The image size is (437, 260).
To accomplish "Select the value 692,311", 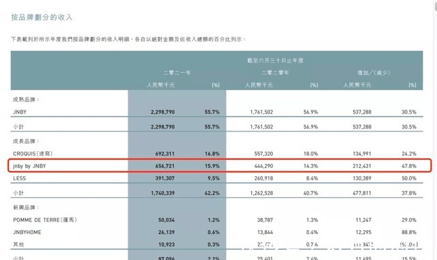I will click(x=165, y=154).
